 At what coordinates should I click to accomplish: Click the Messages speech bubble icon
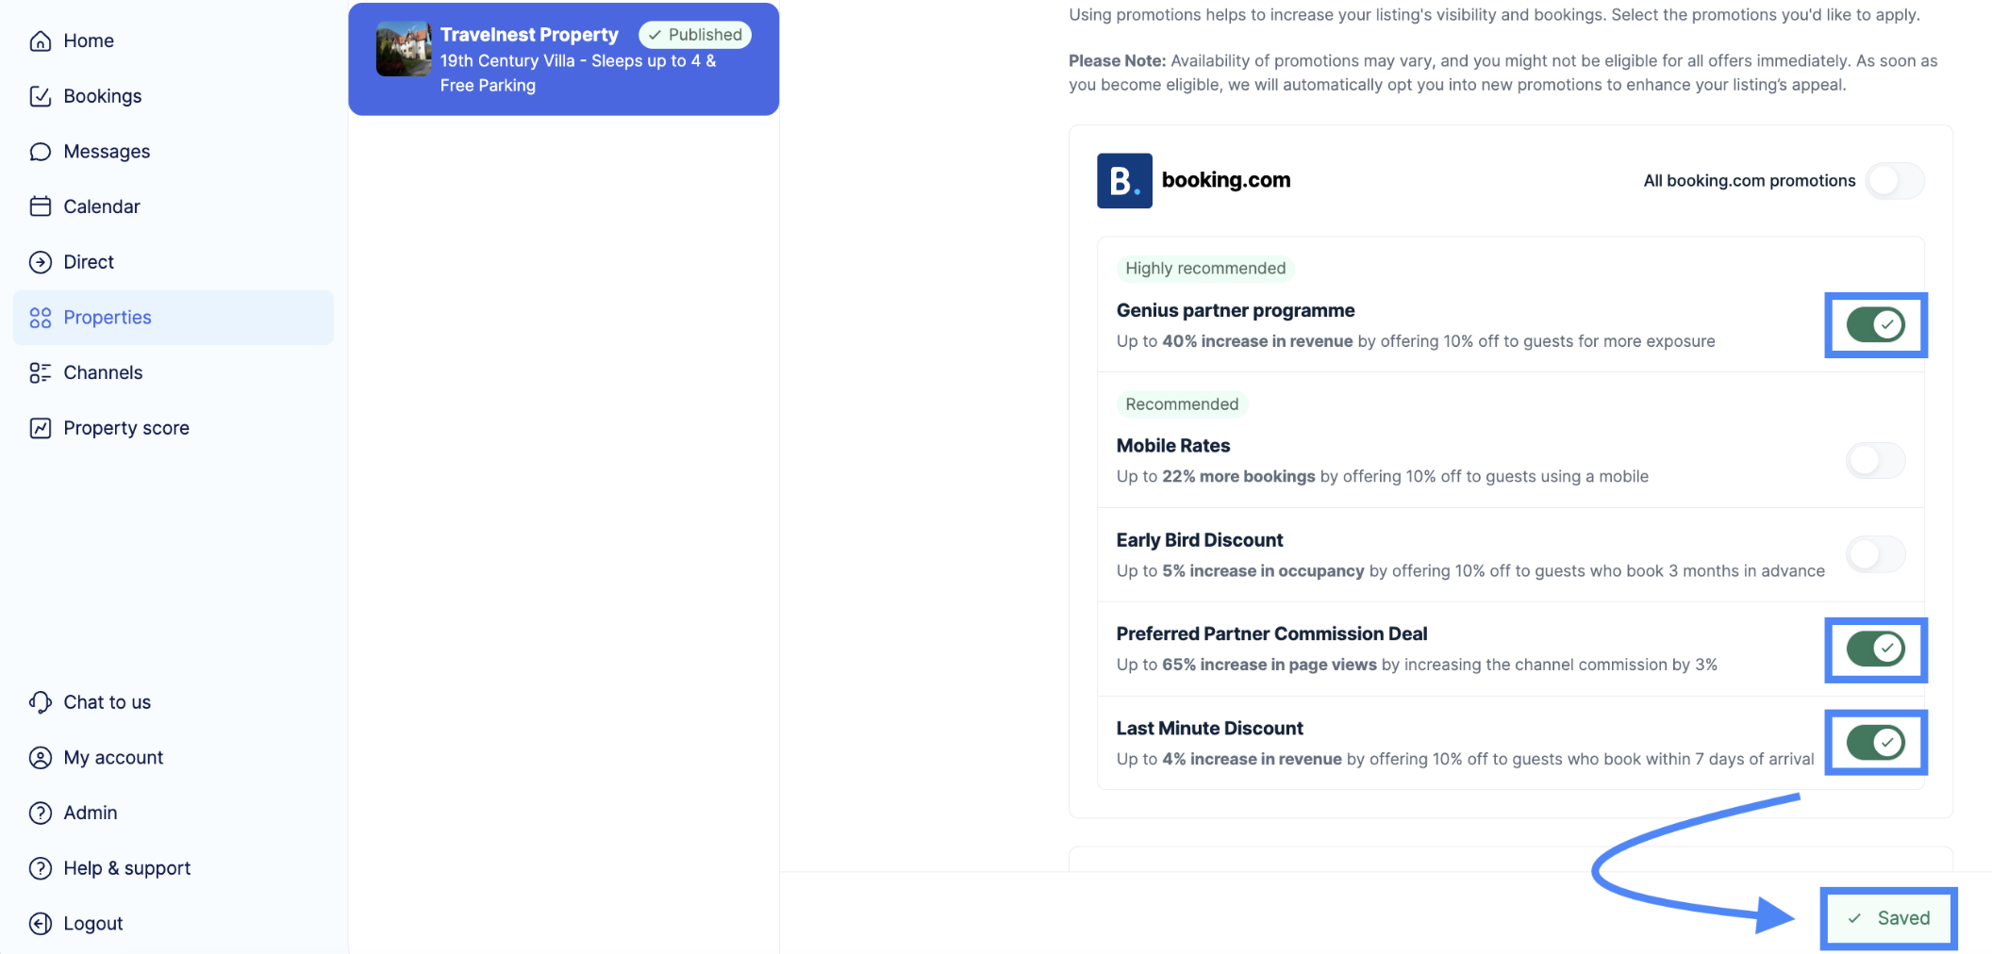(40, 152)
